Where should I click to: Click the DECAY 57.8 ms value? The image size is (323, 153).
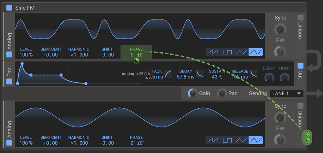coord(186,77)
